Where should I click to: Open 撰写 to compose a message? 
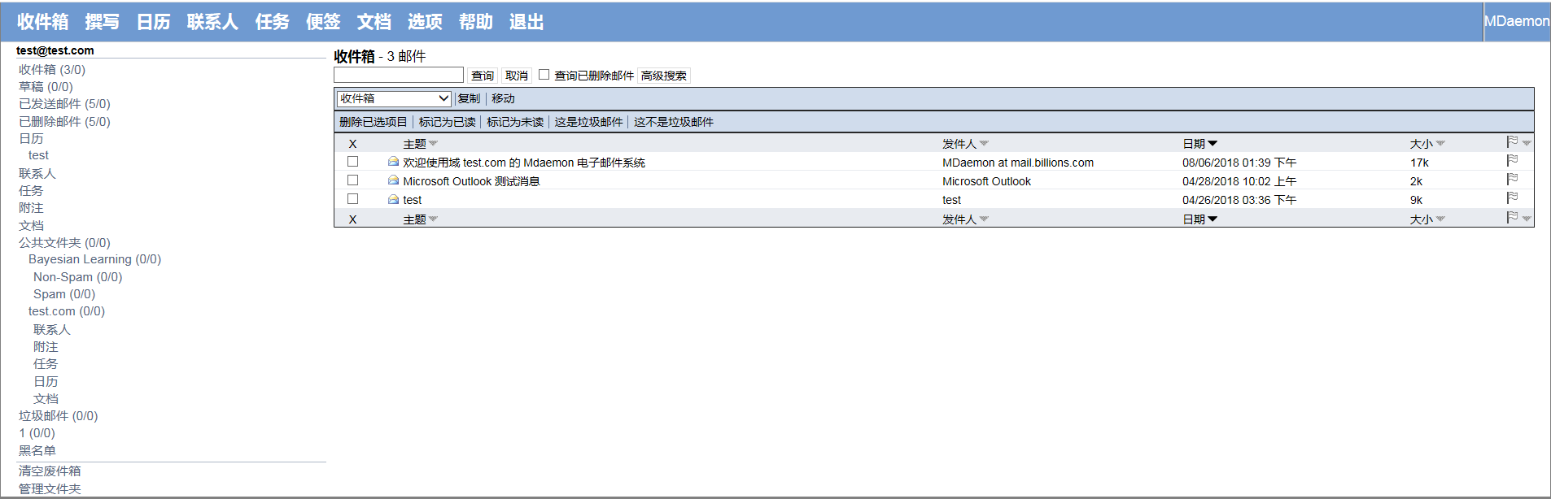click(x=102, y=22)
